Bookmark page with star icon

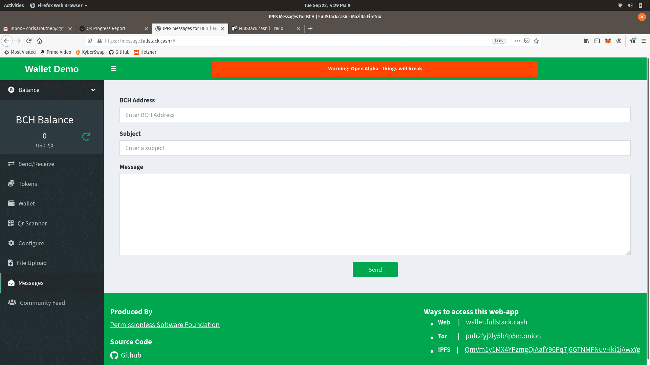pos(536,41)
